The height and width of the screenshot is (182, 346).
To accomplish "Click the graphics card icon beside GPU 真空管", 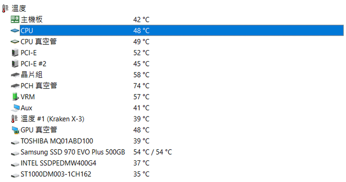I will click(15, 130).
